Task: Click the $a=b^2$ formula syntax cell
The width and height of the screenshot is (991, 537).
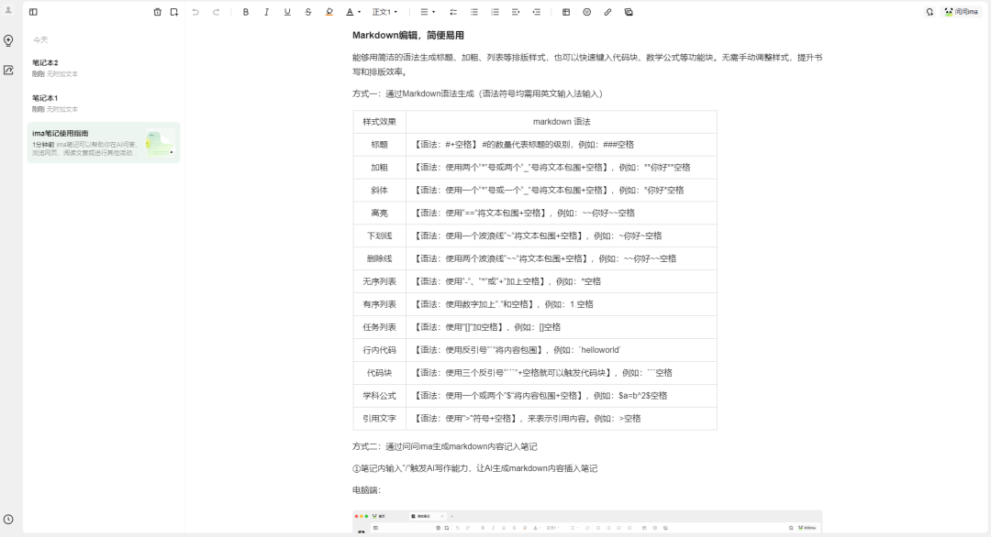Action: [562, 396]
